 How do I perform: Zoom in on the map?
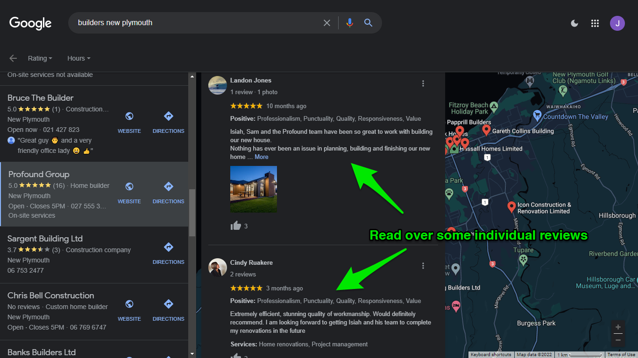(618, 327)
